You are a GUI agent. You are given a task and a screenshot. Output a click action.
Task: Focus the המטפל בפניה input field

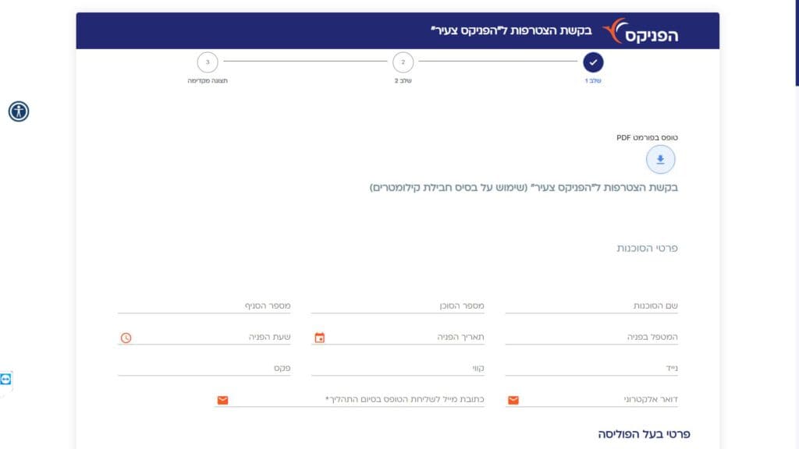591,337
